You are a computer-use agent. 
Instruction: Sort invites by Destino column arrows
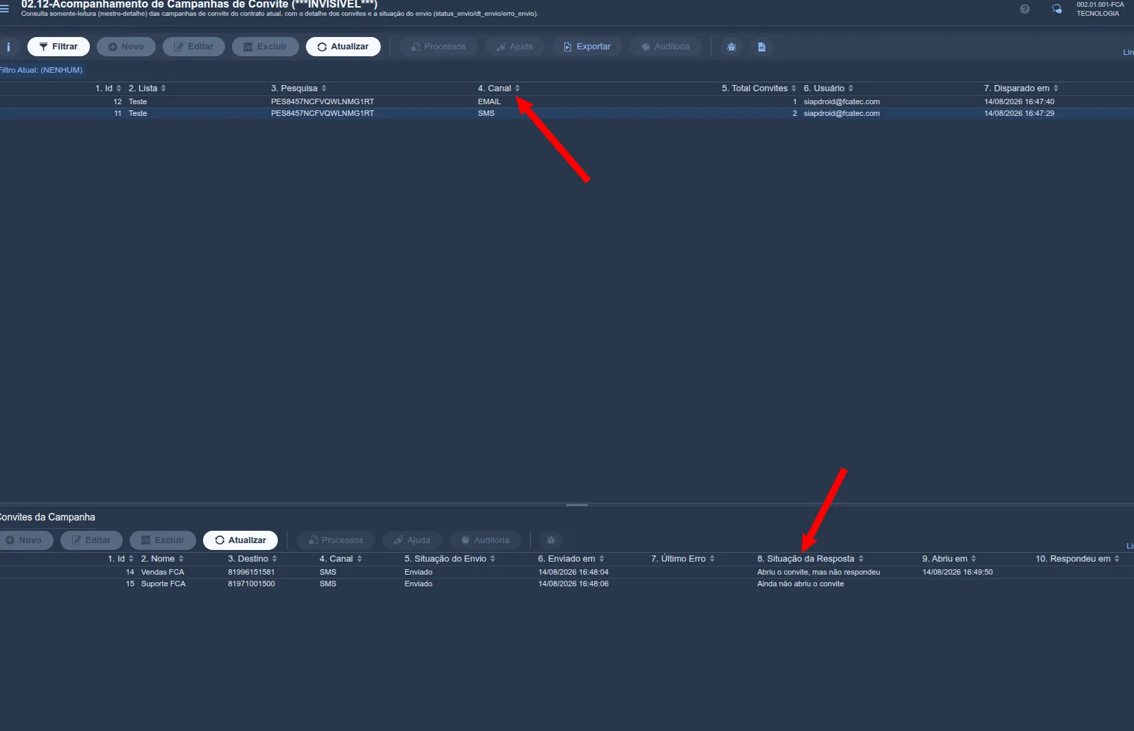point(274,559)
